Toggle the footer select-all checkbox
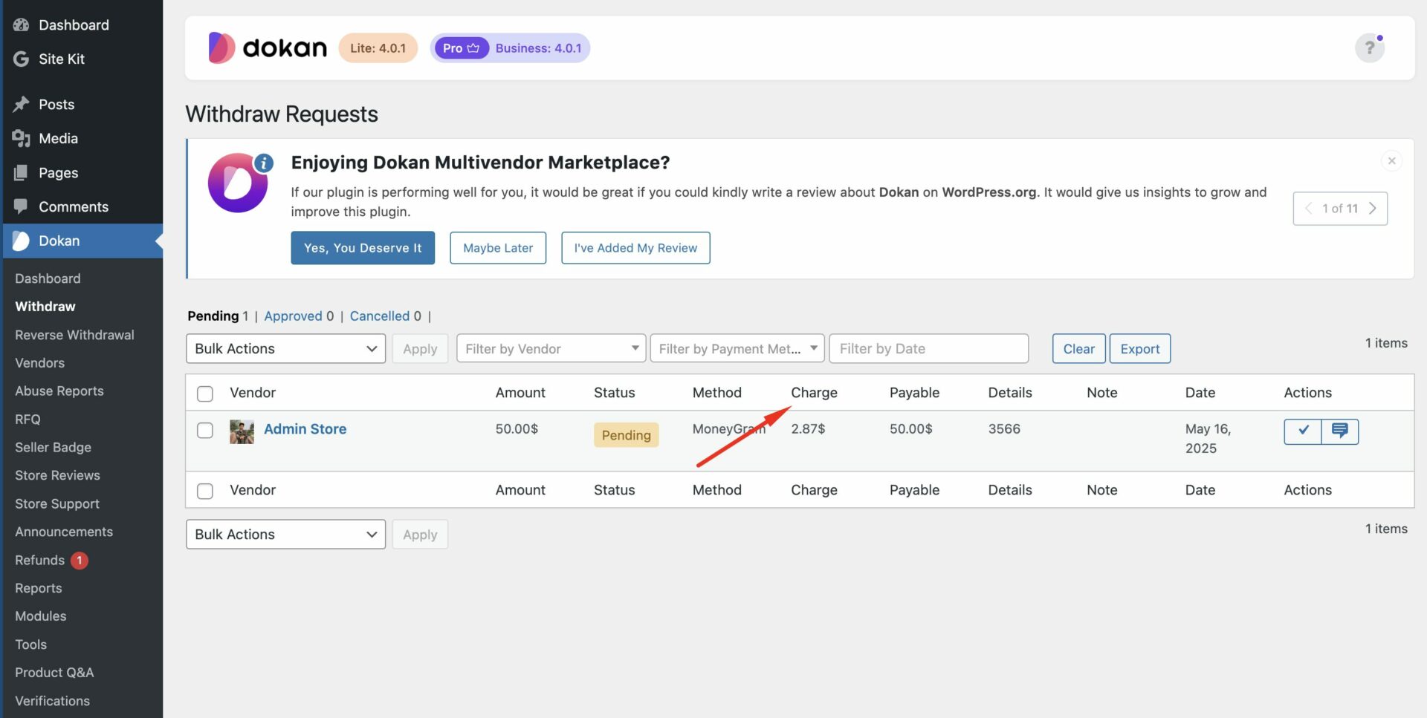 tap(205, 491)
